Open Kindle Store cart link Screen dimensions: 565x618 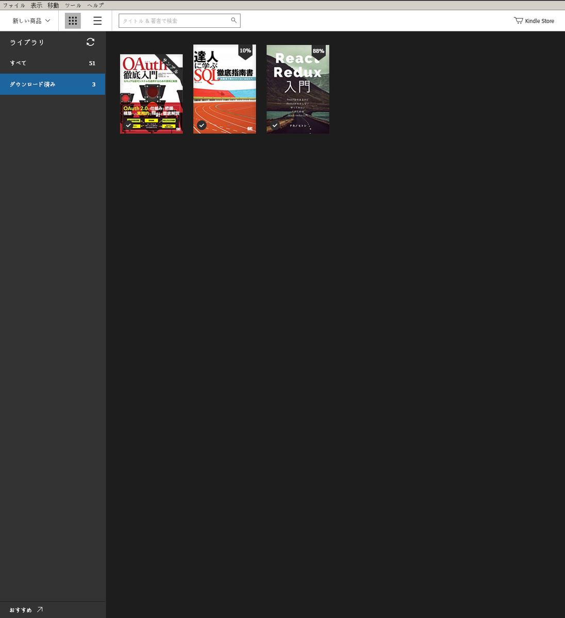pos(534,21)
